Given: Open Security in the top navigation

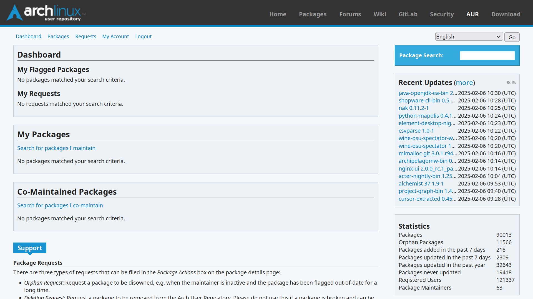Looking at the screenshot, I should 442,14.
